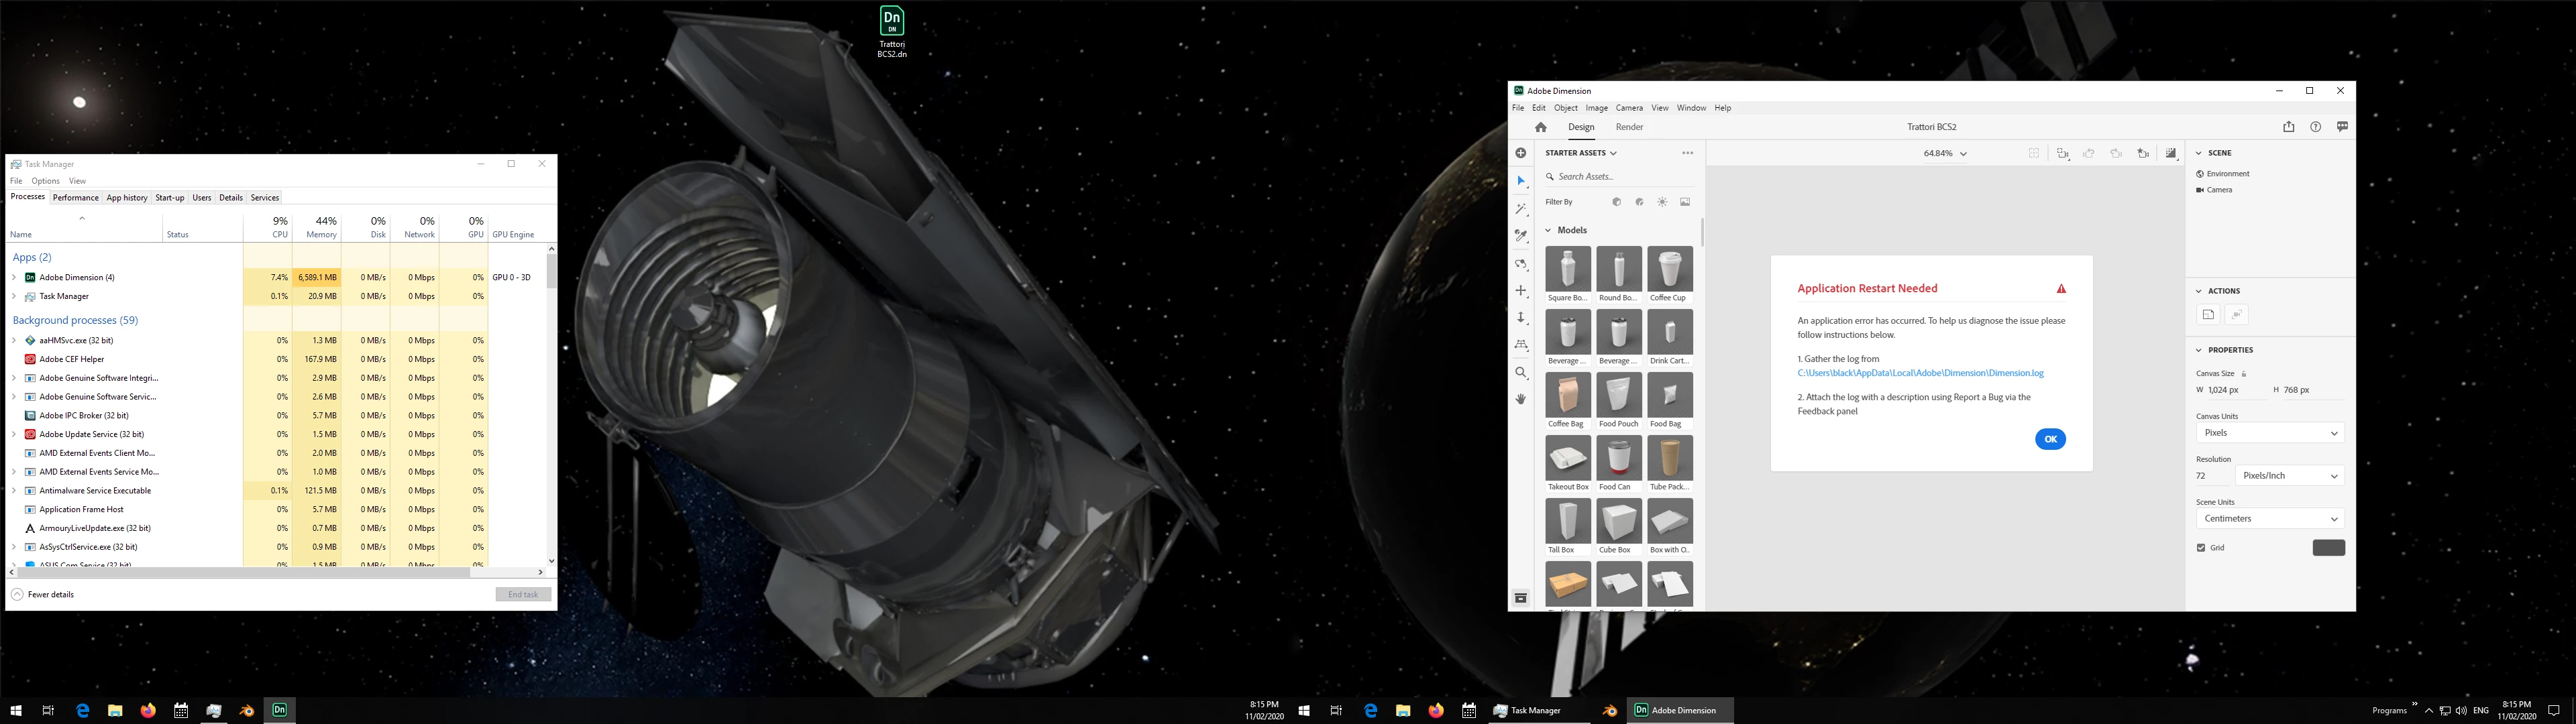The height and width of the screenshot is (724, 2576).
Task: Filter starter assets by images
Action: 1685,202
